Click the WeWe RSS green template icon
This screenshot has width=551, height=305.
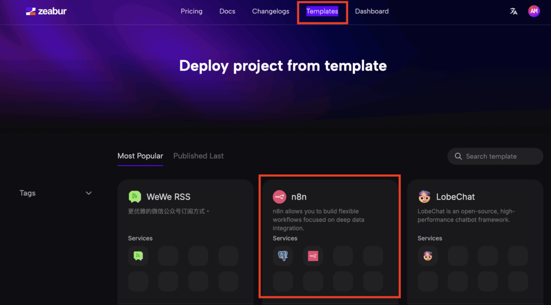[135, 197]
